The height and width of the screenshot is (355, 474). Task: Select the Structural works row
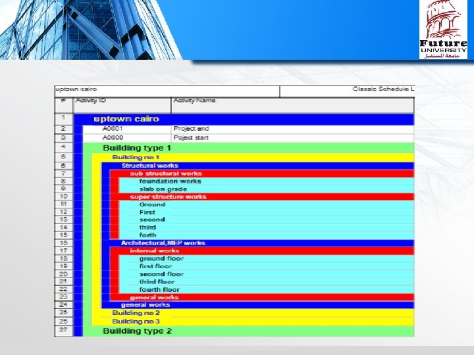pos(258,166)
